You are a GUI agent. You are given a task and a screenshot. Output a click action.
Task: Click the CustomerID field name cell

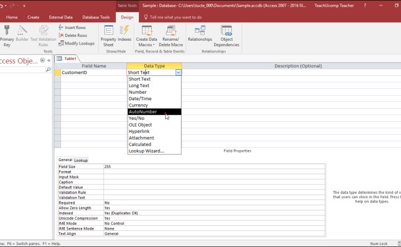click(x=94, y=72)
